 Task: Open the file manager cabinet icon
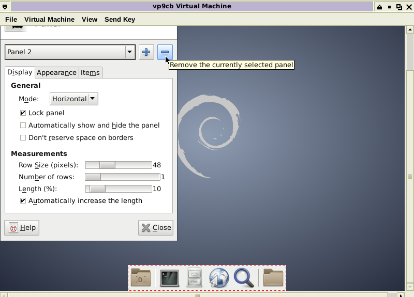tap(195, 278)
